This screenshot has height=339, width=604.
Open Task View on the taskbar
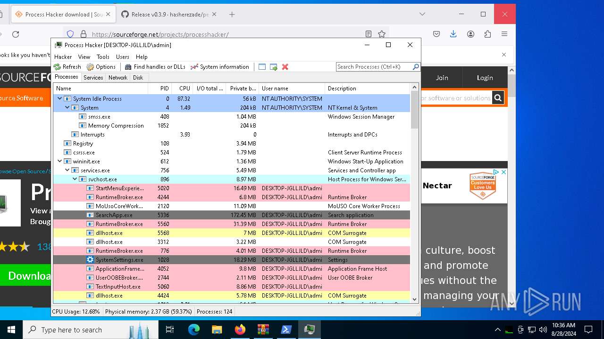tap(170, 330)
